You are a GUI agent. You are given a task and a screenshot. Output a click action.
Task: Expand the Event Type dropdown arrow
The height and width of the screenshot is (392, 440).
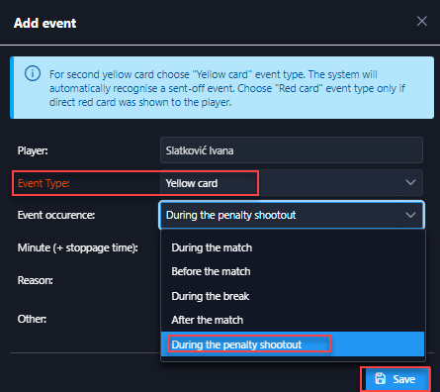[x=410, y=182]
